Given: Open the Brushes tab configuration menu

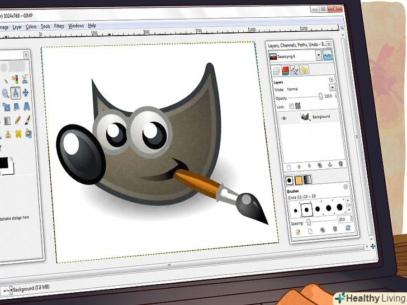Looking at the screenshot, I should tap(346, 187).
